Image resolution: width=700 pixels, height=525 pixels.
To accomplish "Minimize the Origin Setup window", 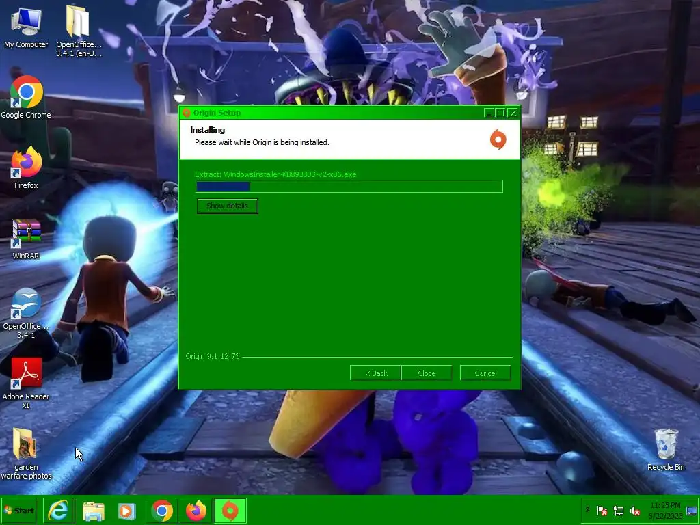I will coord(489,113).
